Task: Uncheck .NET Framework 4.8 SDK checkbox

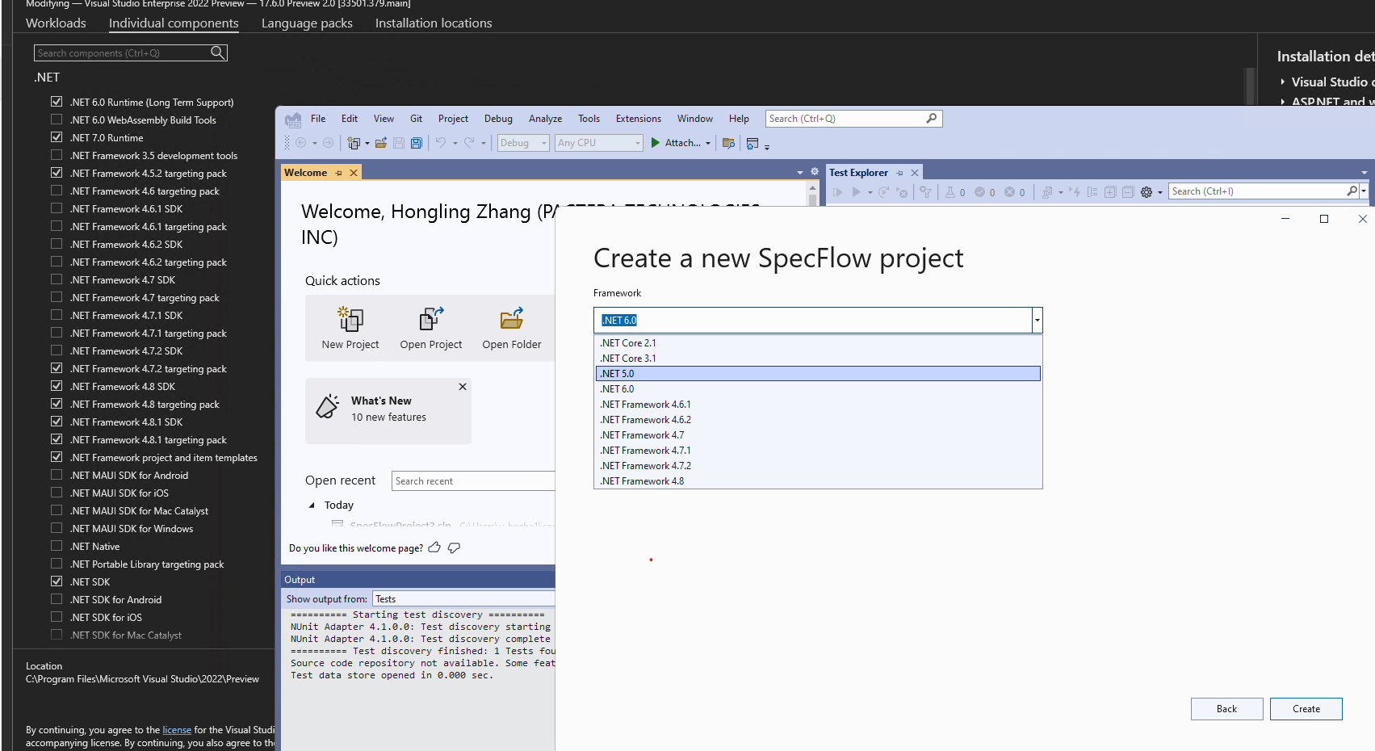Action: (57, 386)
